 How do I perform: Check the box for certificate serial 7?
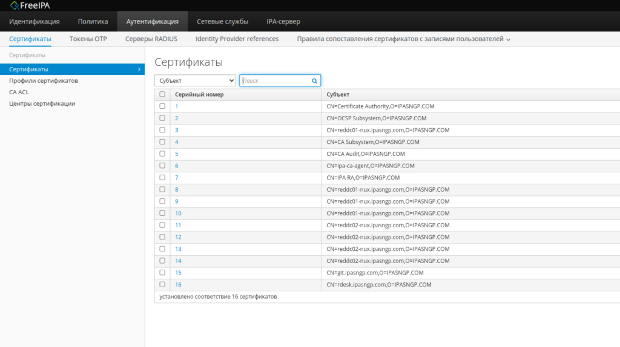(162, 177)
